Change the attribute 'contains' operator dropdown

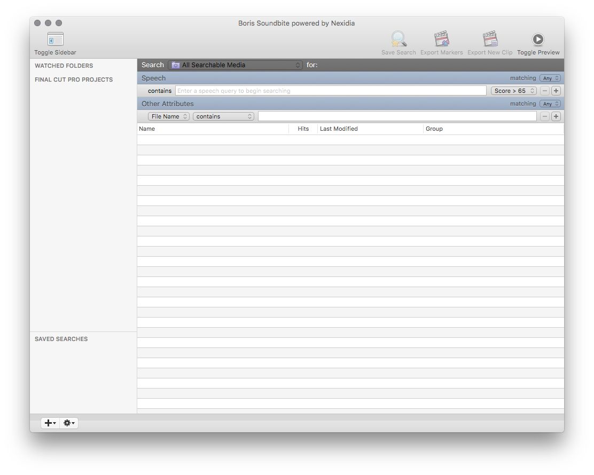[223, 116]
